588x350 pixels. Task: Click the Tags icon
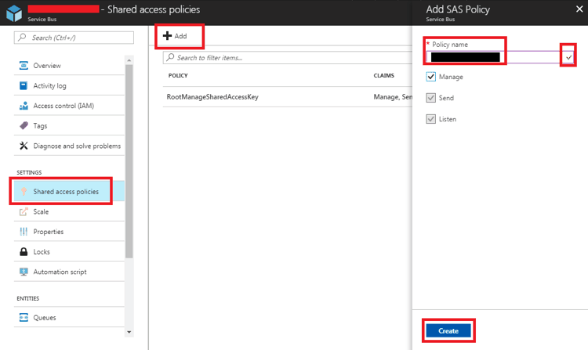[x=24, y=126]
